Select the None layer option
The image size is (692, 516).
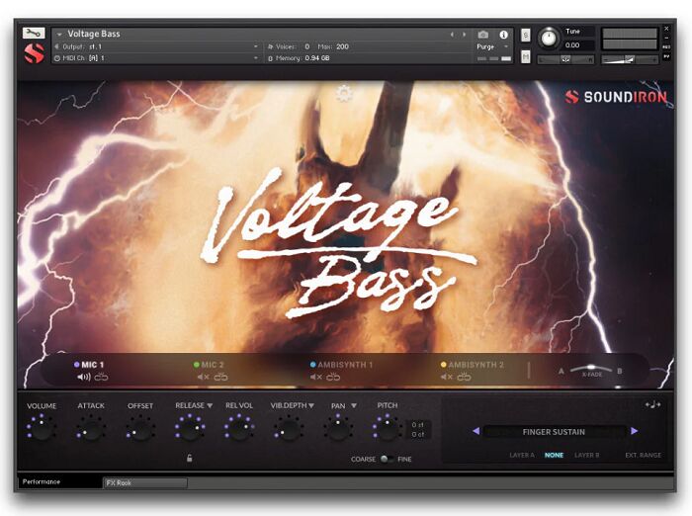coord(554,455)
